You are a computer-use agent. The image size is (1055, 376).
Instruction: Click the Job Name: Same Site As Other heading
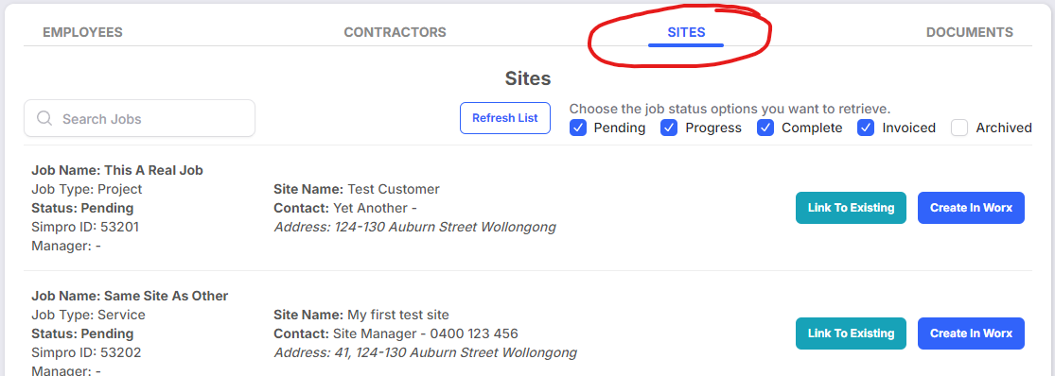(130, 296)
